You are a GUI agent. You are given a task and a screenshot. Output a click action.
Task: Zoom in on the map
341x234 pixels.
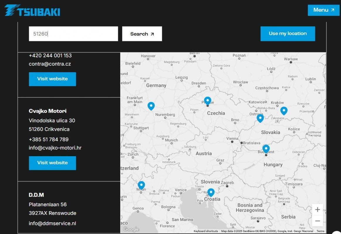pos(317,210)
